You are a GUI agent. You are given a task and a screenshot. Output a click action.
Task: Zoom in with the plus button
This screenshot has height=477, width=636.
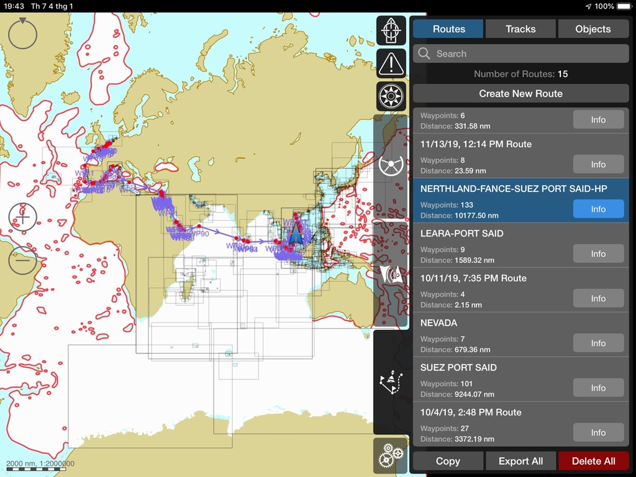click(x=23, y=217)
